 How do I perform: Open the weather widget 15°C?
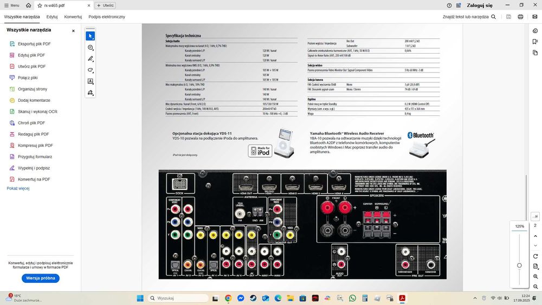[x=23, y=298]
